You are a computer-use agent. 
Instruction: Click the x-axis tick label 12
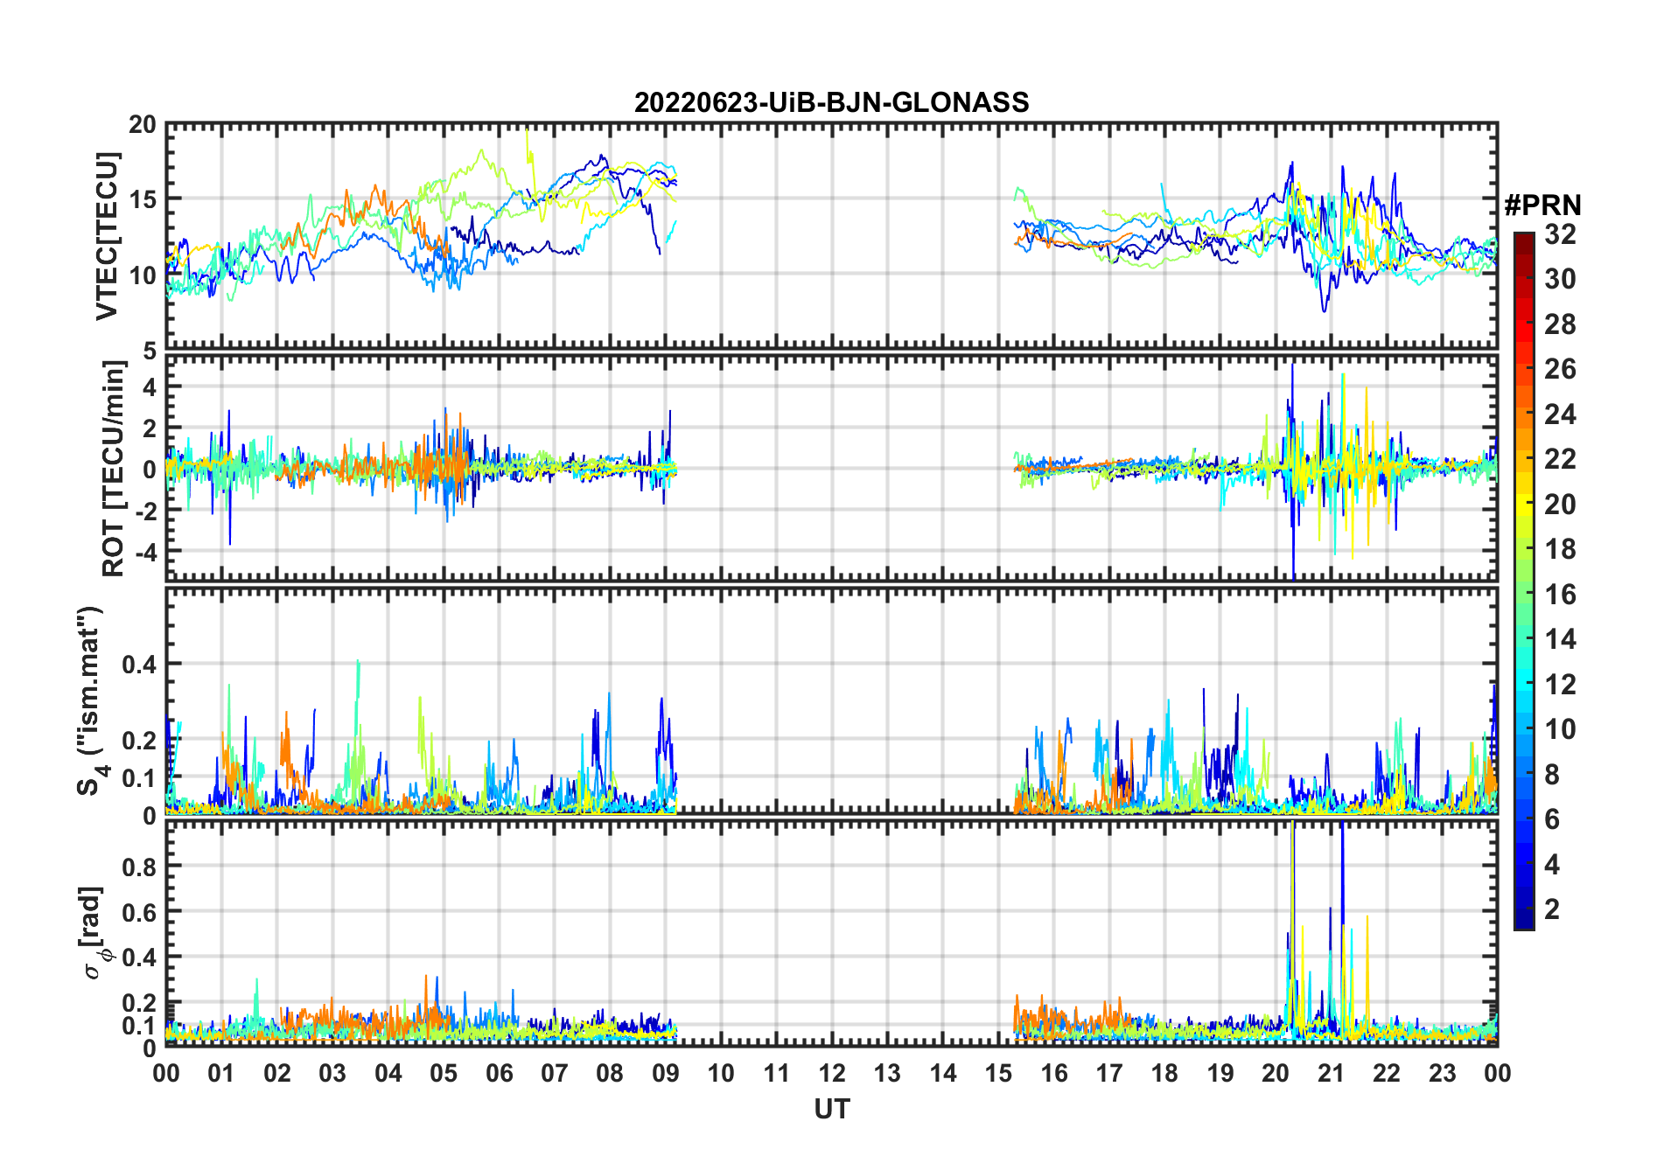coord(832,1073)
